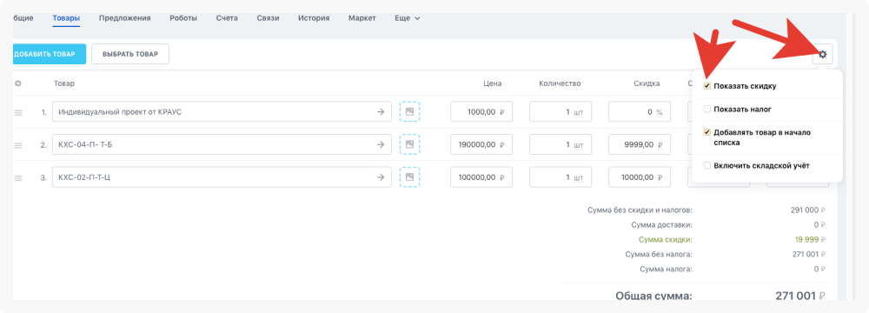Grab the drag handle of row 3
Viewport: 869px width, 313px height.
pos(17,178)
